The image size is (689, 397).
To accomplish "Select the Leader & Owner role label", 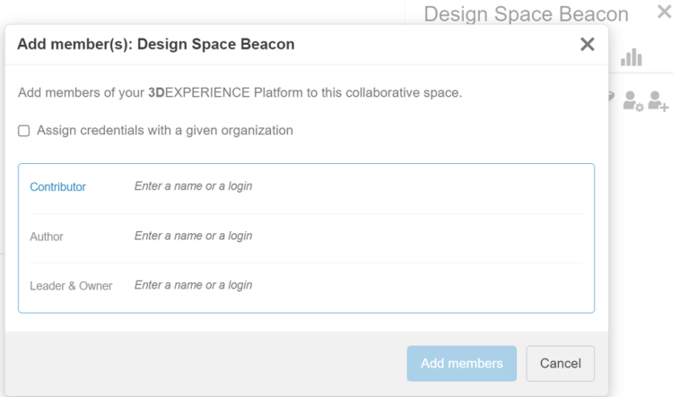I will click(x=71, y=286).
